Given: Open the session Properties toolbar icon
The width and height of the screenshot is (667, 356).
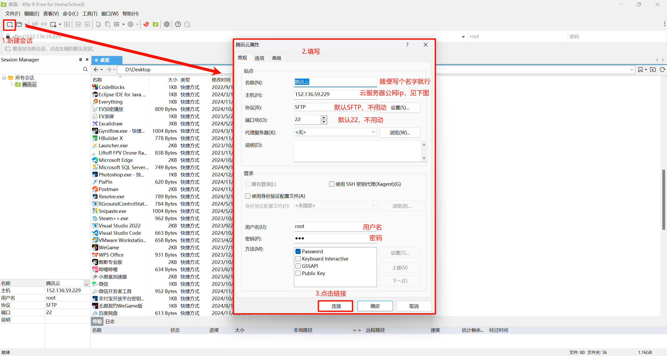Looking at the screenshot, I should [x=53, y=24].
